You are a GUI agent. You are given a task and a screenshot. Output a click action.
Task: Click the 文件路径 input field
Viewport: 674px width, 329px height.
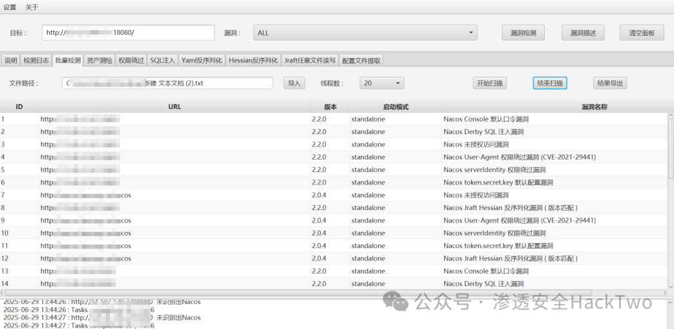pyautogui.click(x=168, y=83)
